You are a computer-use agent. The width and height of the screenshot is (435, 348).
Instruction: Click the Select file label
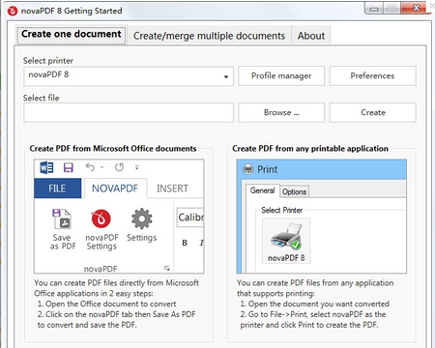(42, 98)
